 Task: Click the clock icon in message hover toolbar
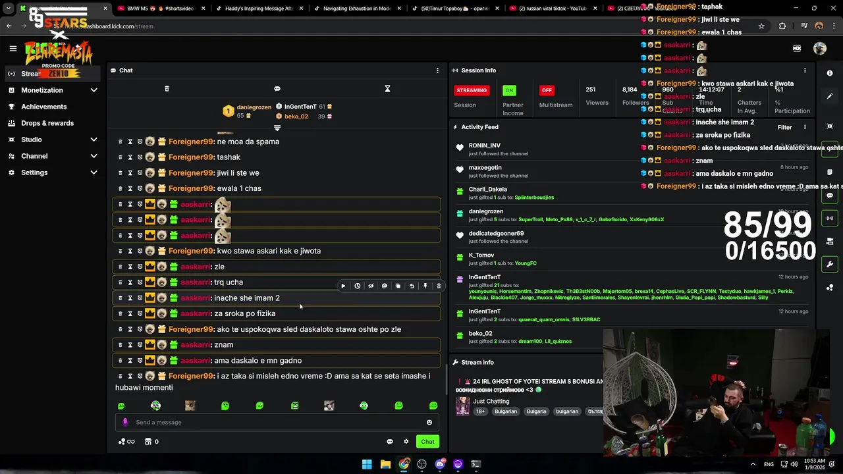coord(357,286)
